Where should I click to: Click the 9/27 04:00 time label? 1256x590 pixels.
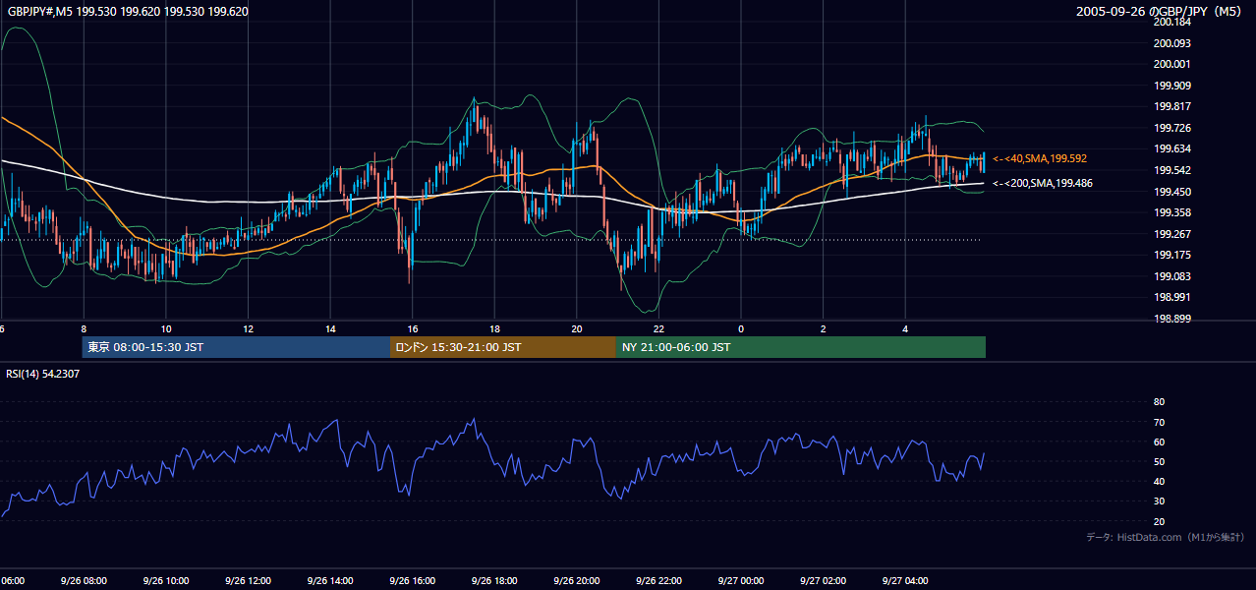905,581
